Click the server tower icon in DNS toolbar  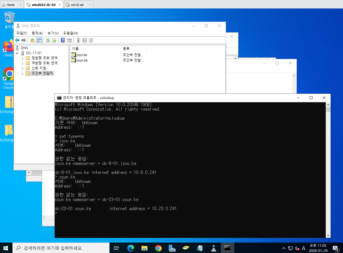[x=78, y=40]
